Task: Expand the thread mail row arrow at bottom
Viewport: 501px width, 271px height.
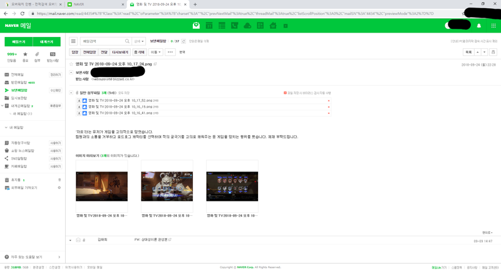Action: tap(70, 240)
